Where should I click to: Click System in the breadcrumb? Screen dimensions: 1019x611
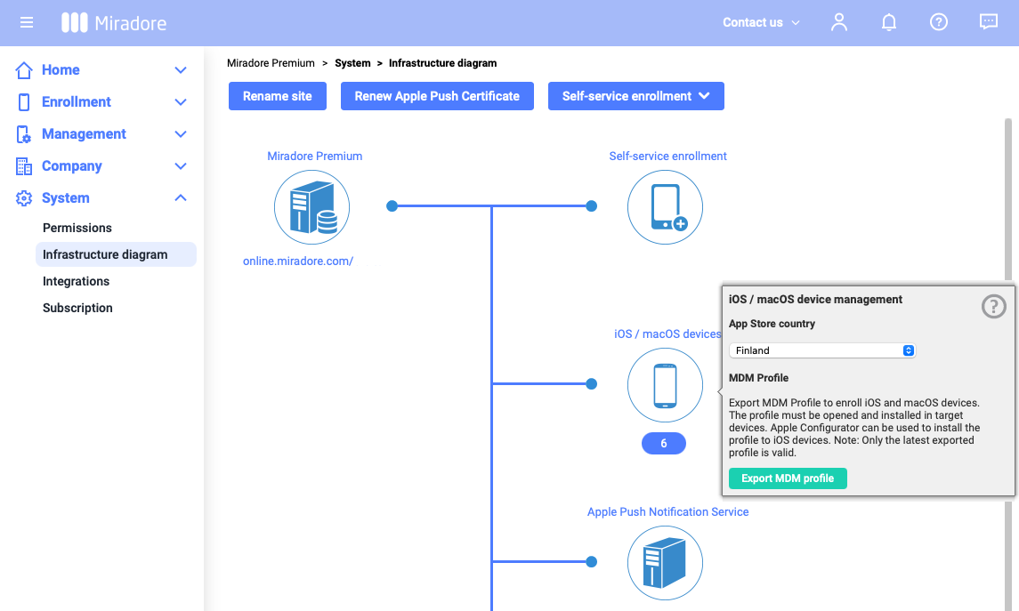(352, 63)
